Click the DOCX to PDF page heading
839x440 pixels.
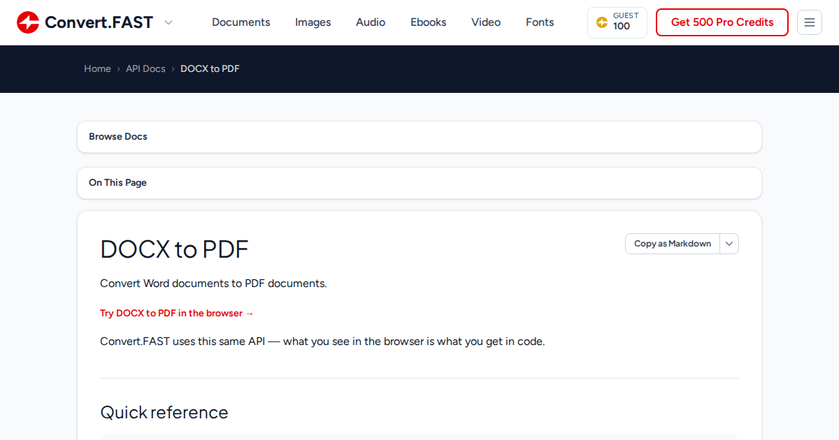tap(174, 249)
